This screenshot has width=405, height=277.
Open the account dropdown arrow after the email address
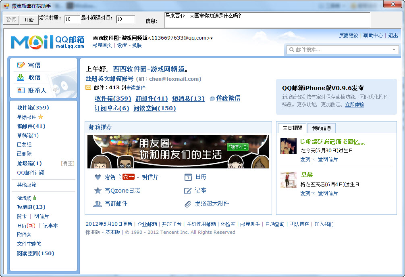212,38
